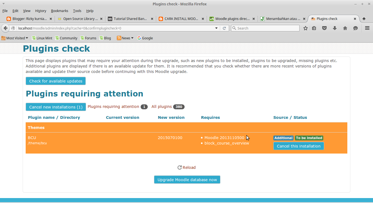This screenshot has height=203, width=373.
Task: Close the Blogger tab
Action: click(x=51, y=19)
